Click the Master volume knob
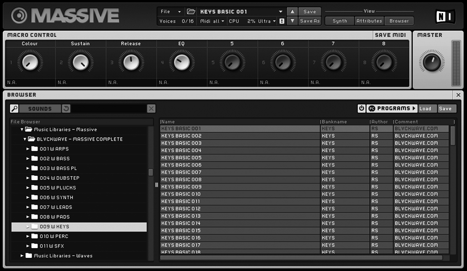The height and width of the screenshot is (271, 467). [431, 62]
